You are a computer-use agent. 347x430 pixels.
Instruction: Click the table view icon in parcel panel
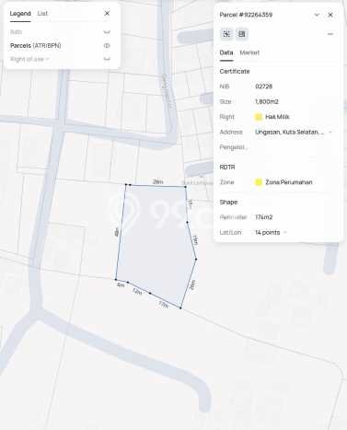(242, 34)
